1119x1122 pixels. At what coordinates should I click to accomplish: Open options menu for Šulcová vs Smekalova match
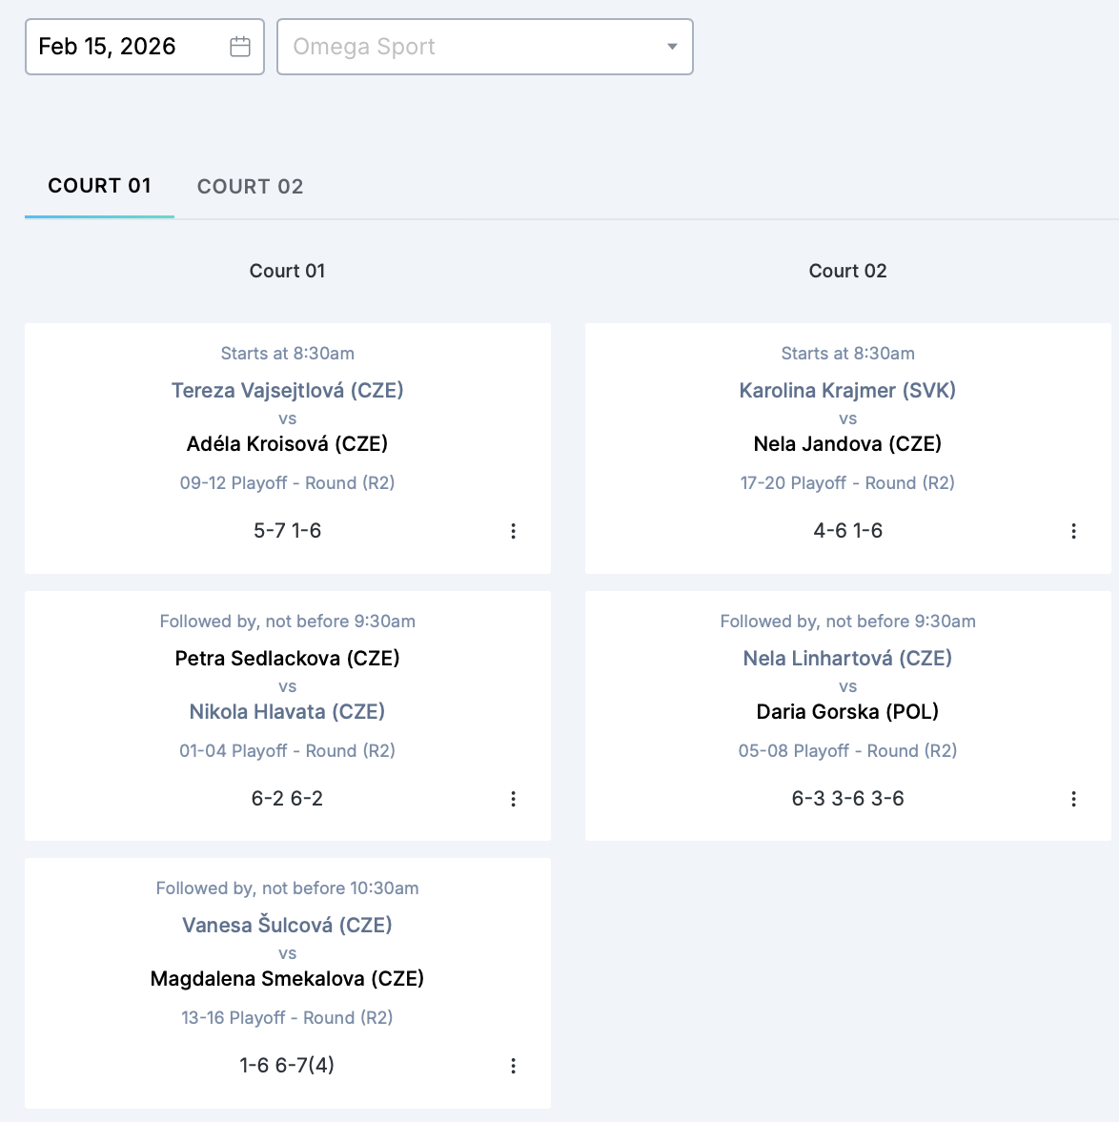click(x=513, y=1066)
